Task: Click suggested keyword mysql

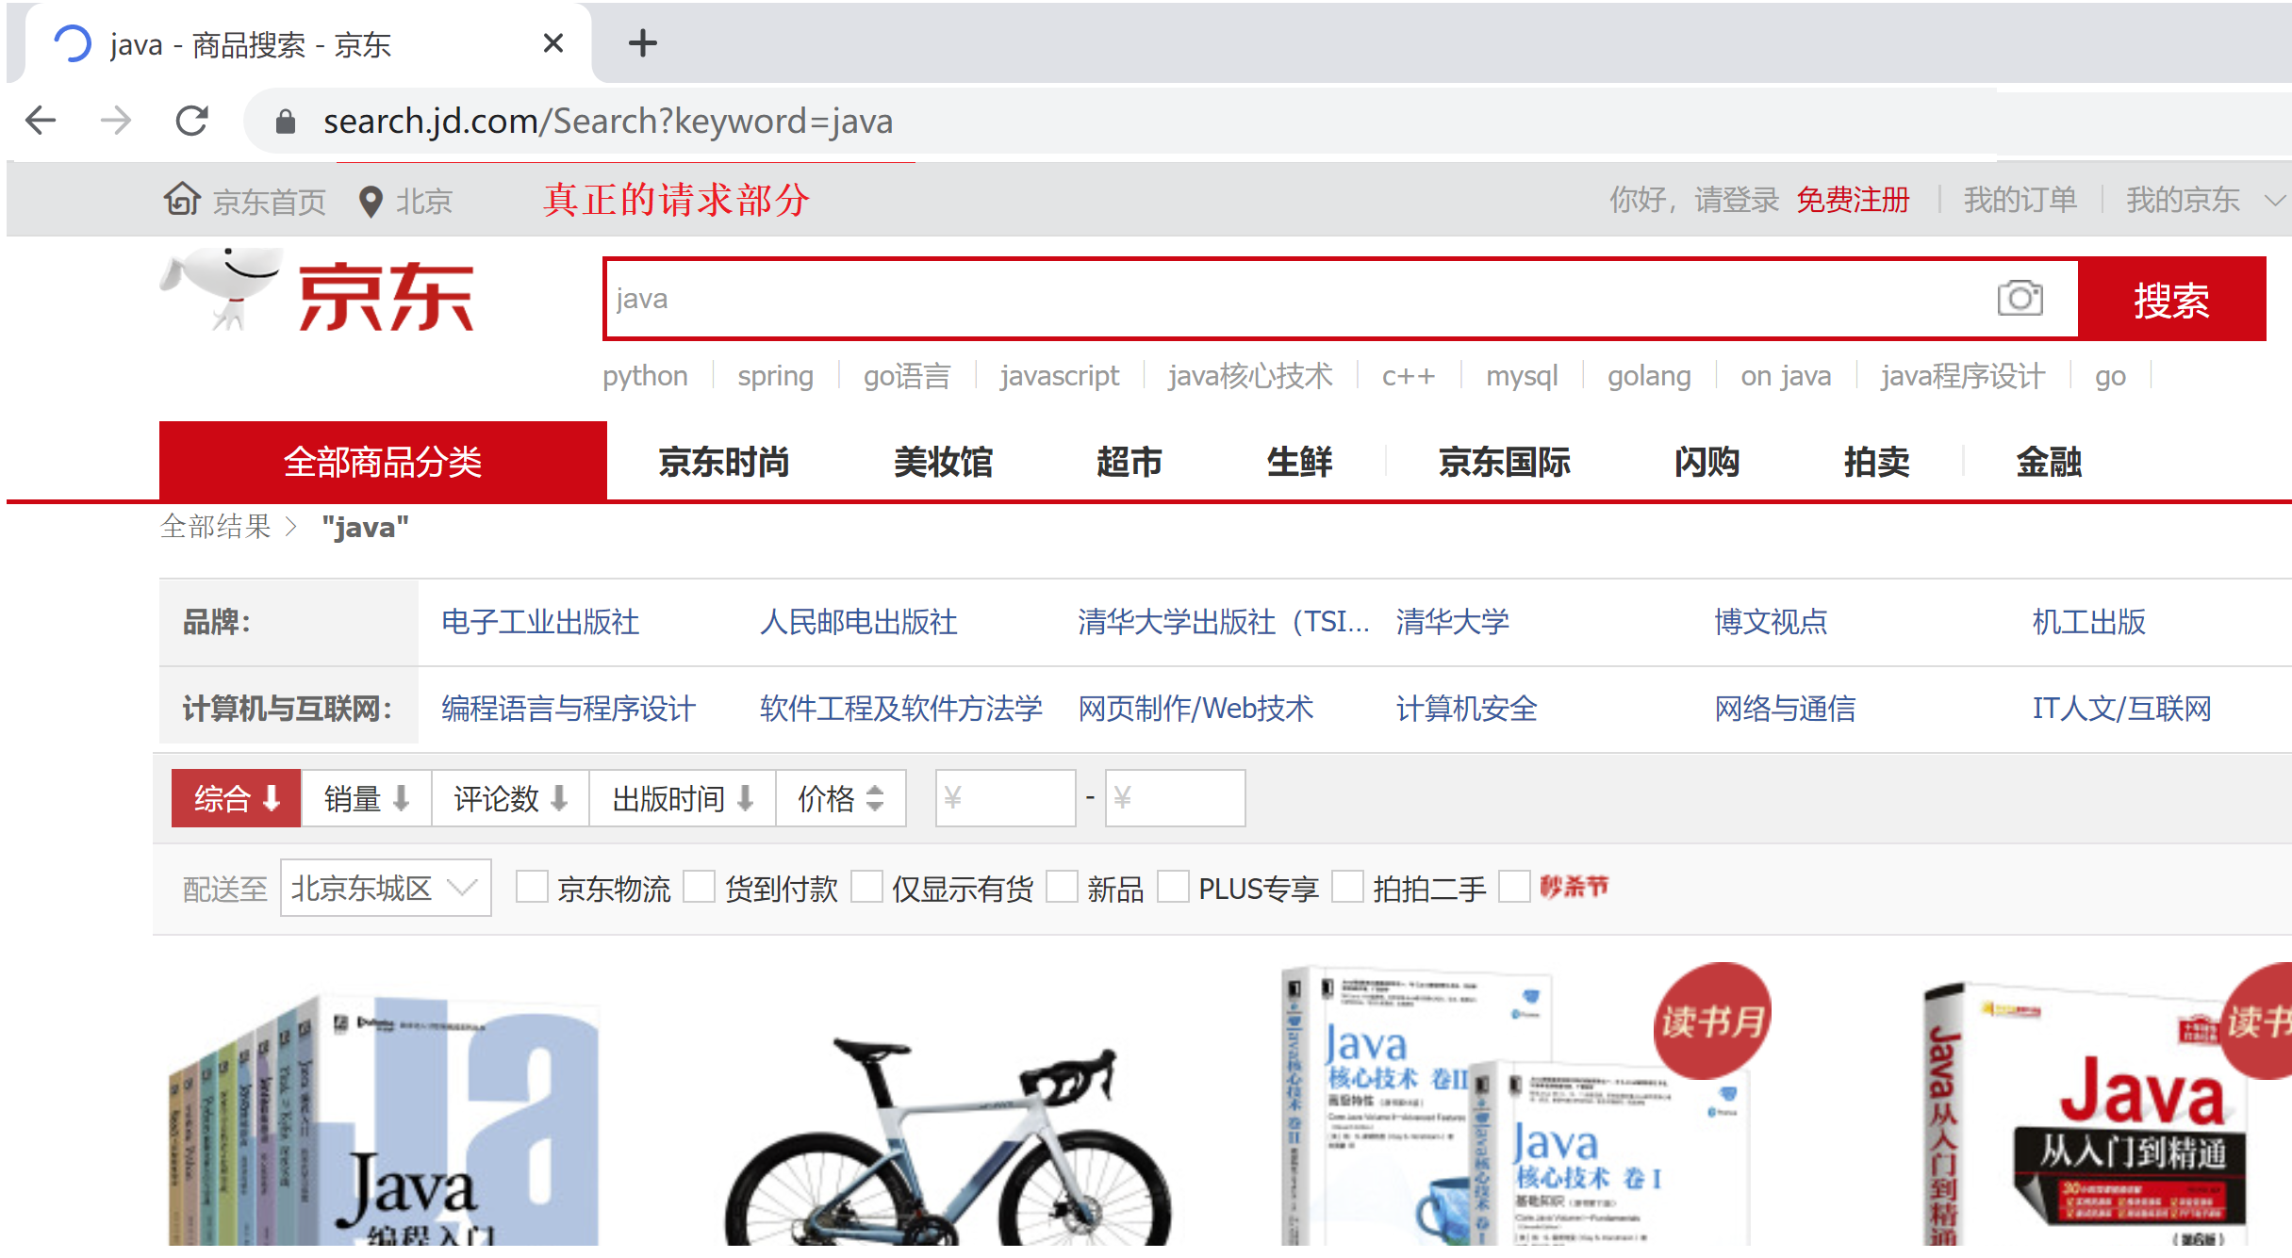Action: (x=1522, y=376)
